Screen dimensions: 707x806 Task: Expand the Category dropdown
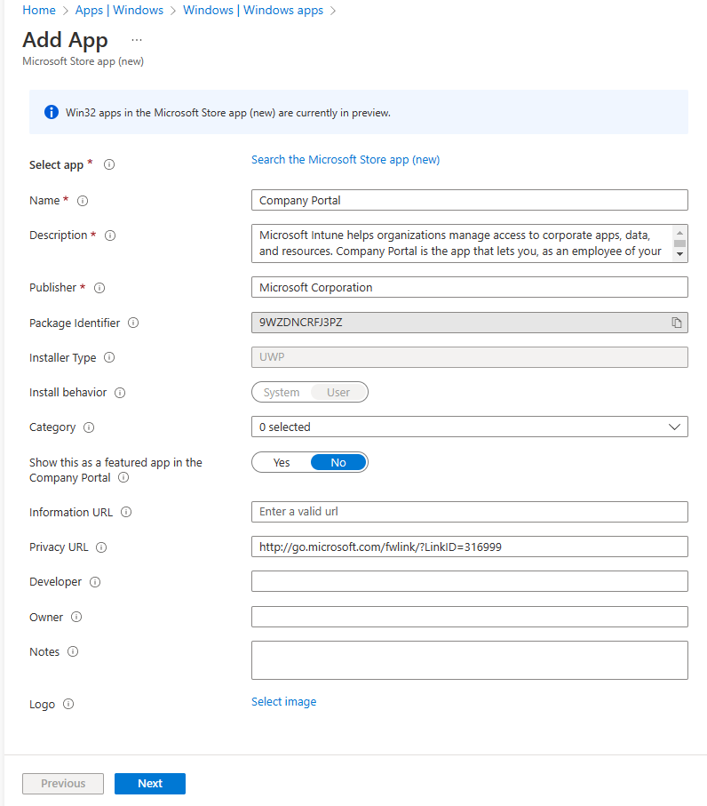469,427
